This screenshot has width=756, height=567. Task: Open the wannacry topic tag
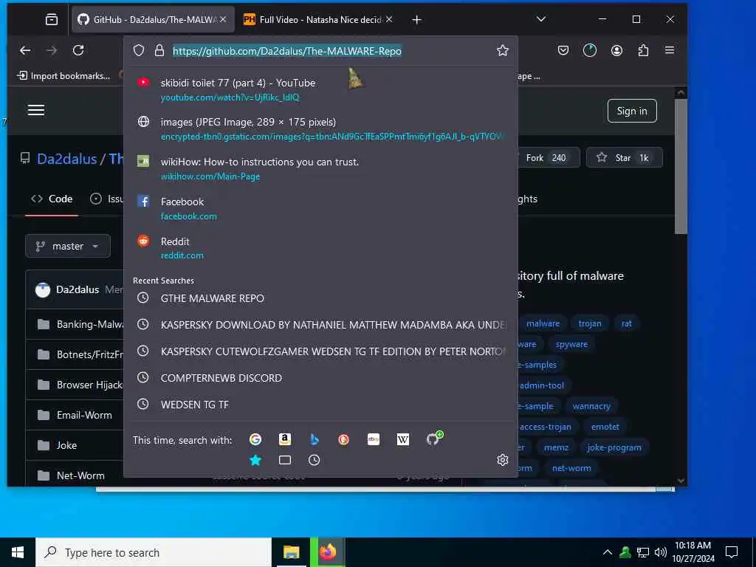point(591,407)
